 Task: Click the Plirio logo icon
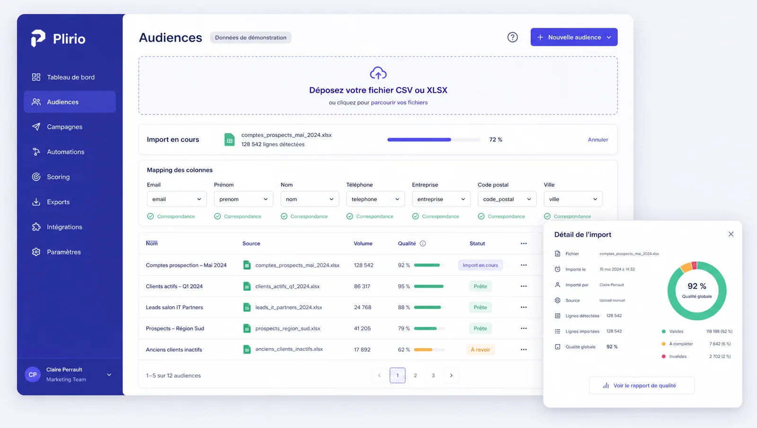(x=38, y=38)
